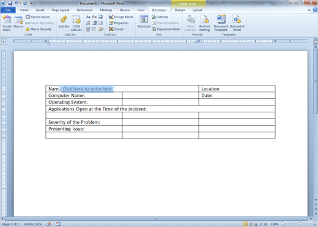This screenshot has width=318, height=227.
Task: Open Restrict Editing pane
Action: (204, 23)
